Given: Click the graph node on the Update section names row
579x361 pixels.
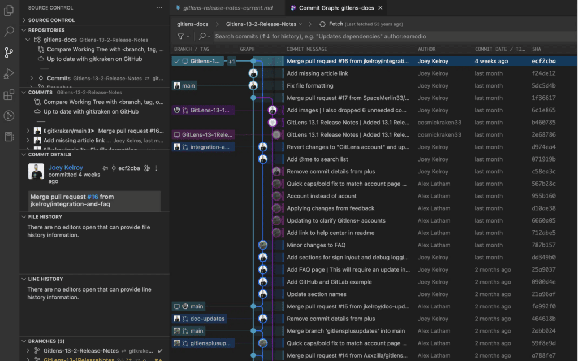Looking at the screenshot, I should [263, 294].
